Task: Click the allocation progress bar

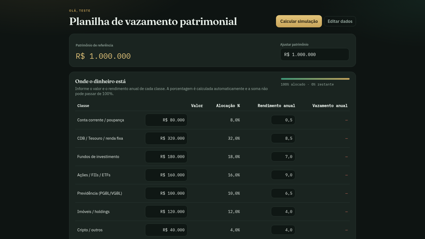Action: click(315, 79)
